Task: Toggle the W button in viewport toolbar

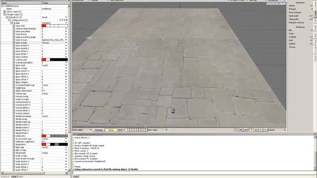Action: click(x=256, y=130)
